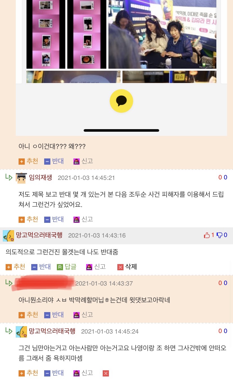
Task: Click the small red X icon at bottom comment
Action: click(106, 373)
